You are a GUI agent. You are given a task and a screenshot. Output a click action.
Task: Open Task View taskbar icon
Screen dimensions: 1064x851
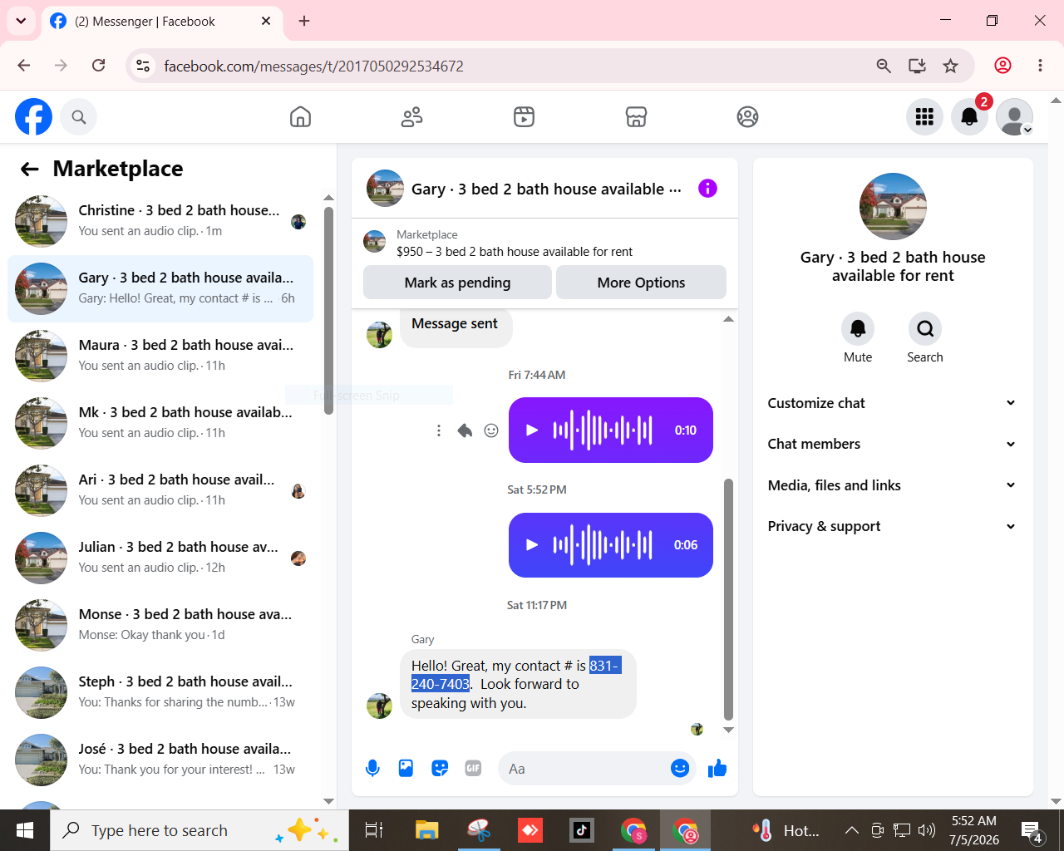tap(375, 830)
